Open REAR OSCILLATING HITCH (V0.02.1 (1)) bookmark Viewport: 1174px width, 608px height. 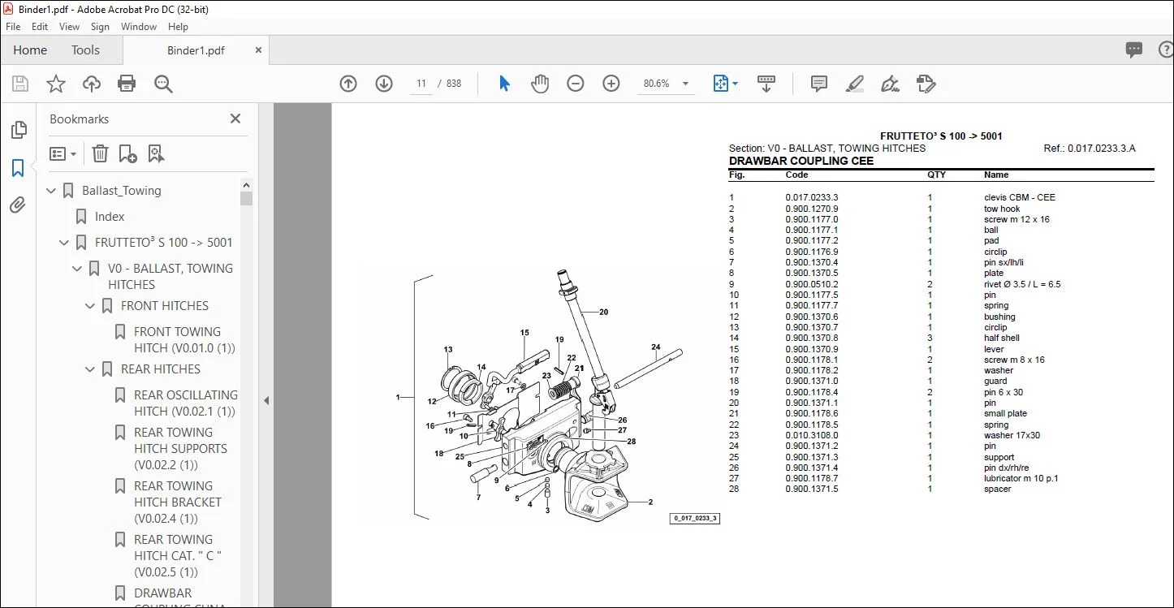coord(186,403)
